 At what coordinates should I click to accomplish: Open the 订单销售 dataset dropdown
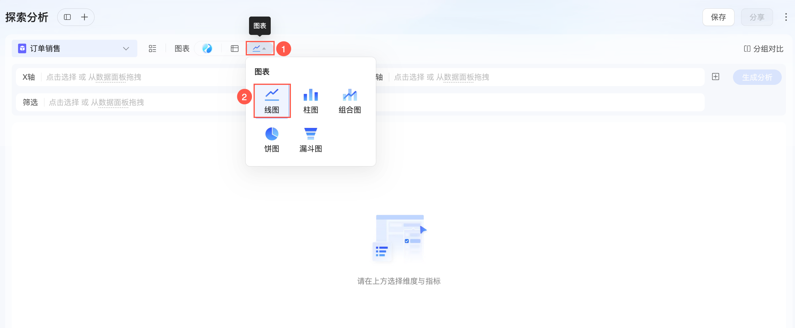tap(74, 49)
